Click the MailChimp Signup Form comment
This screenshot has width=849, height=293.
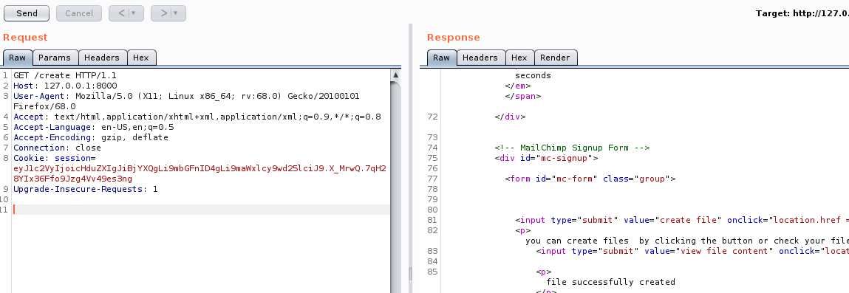(572, 148)
